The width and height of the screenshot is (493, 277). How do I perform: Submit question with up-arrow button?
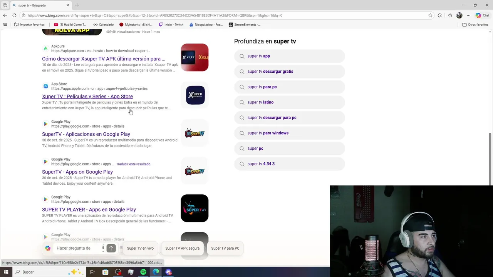111,248
